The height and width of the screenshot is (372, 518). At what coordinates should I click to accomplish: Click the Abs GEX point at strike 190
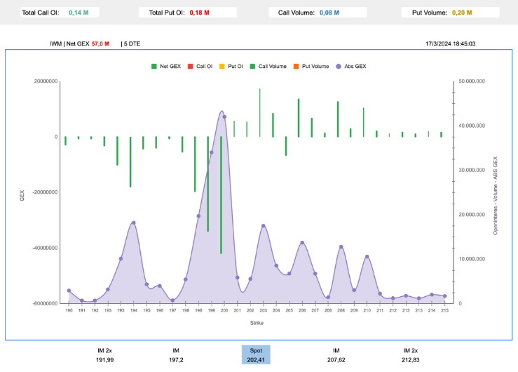[x=69, y=291]
